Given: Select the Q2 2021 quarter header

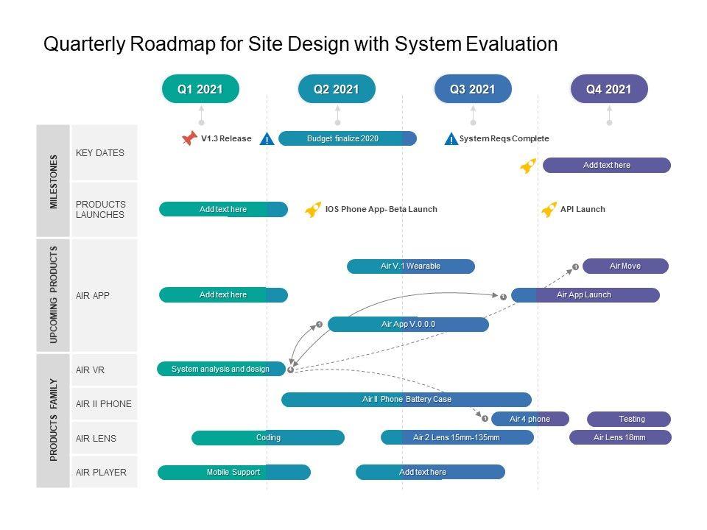Looking at the screenshot, I should click(337, 89).
